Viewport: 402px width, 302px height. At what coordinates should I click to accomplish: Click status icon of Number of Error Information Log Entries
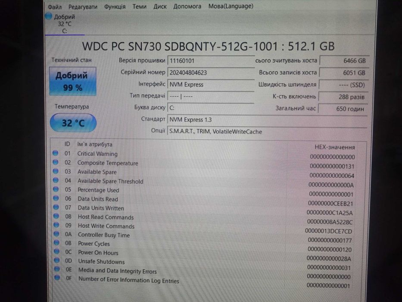[57, 278]
